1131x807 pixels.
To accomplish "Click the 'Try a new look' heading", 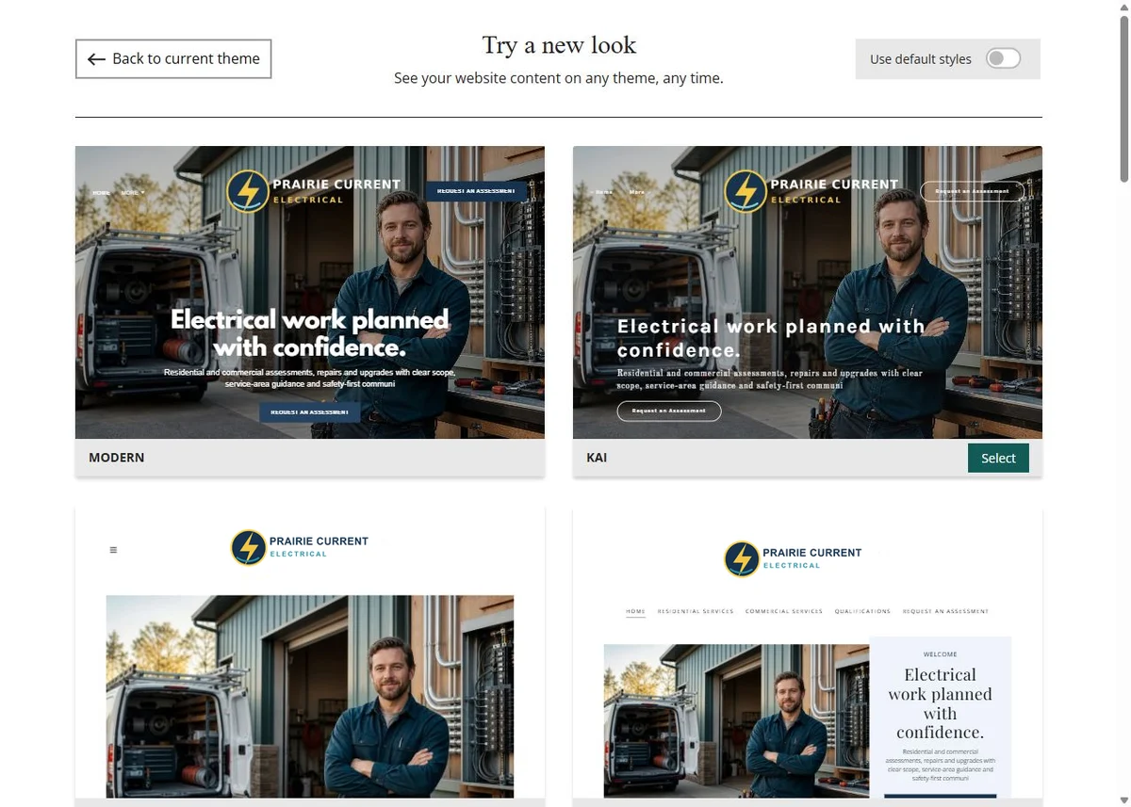I will (x=559, y=45).
